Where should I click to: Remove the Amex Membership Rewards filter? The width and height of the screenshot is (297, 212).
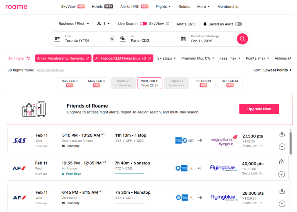[x=88, y=58]
